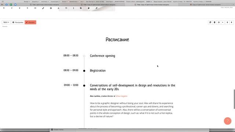This screenshot has width=235, height=132.
Task: Open the blue square pinned favicon
Action: (15, 5)
